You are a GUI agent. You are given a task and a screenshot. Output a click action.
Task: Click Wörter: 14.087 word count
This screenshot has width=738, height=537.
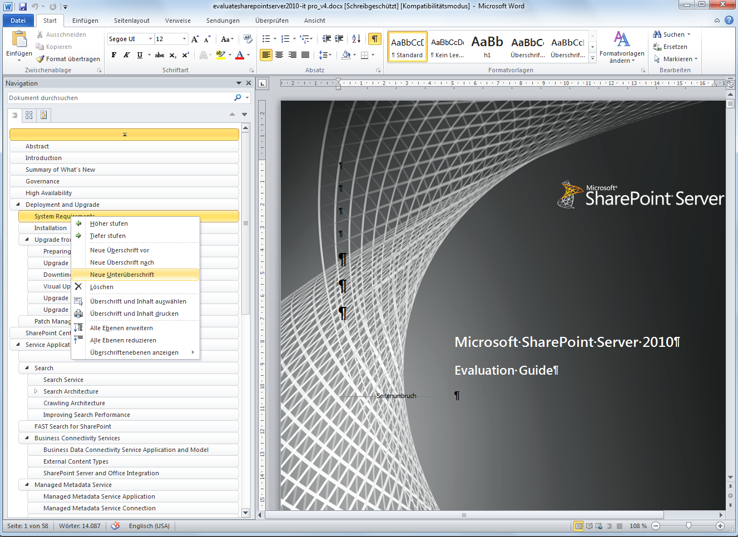point(80,526)
